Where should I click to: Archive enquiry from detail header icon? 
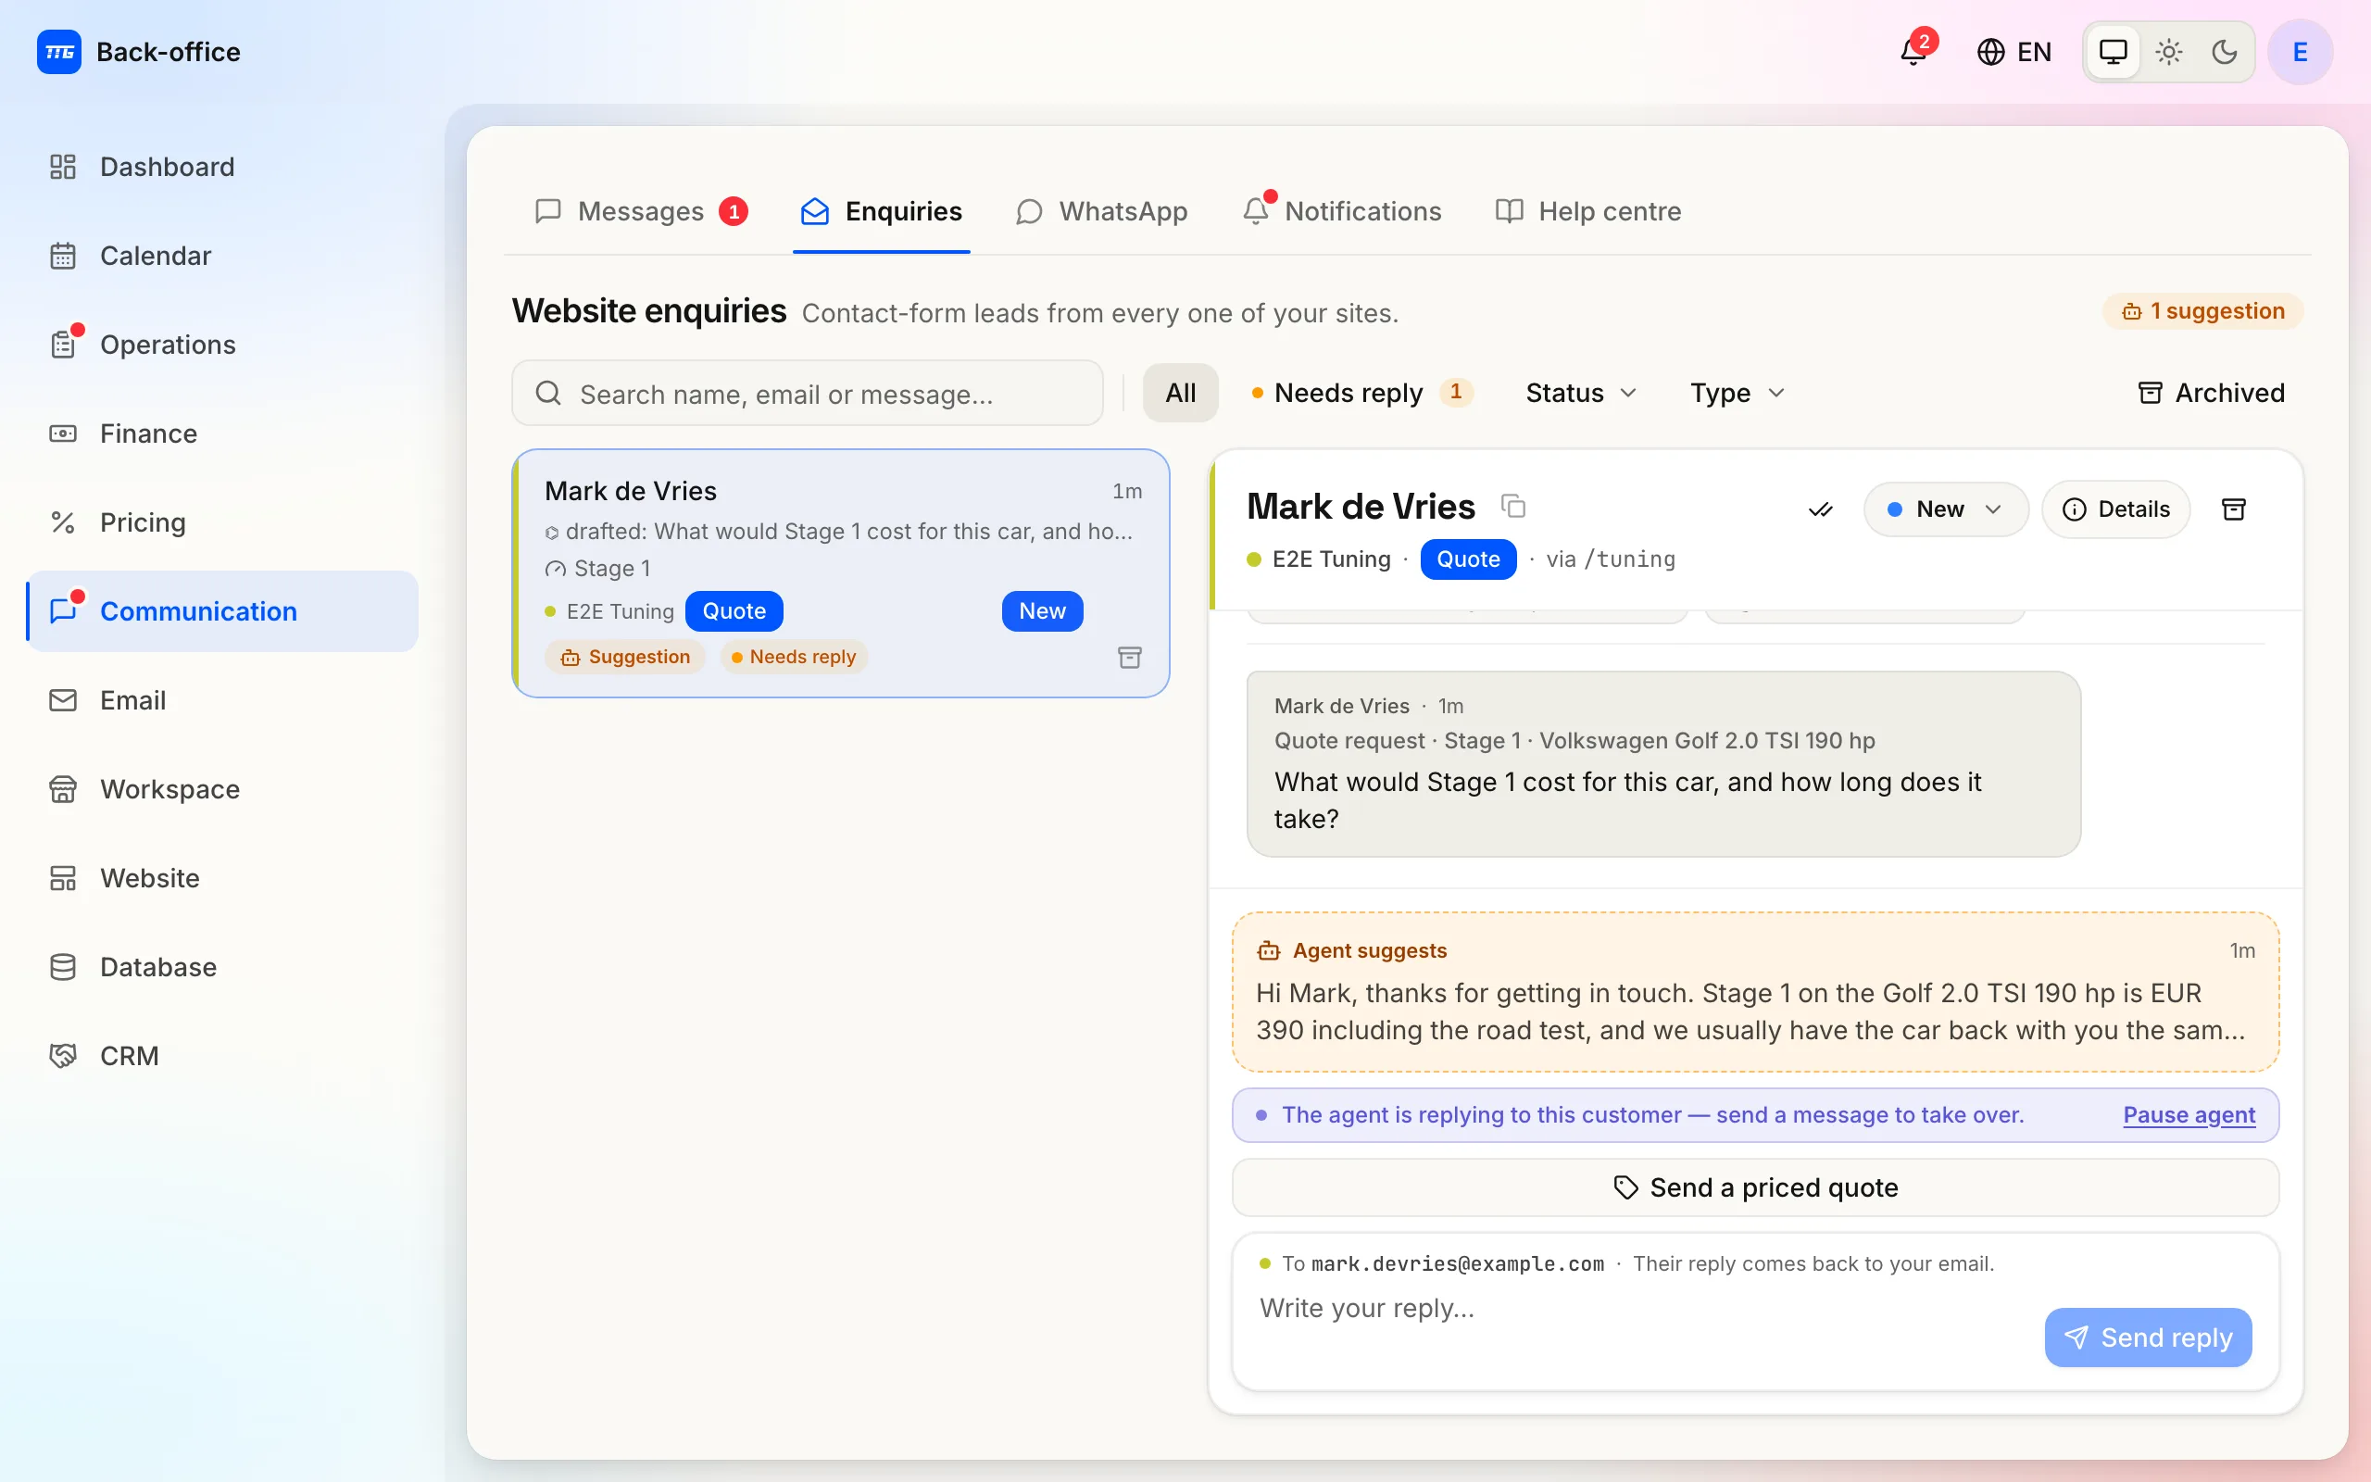2234,509
